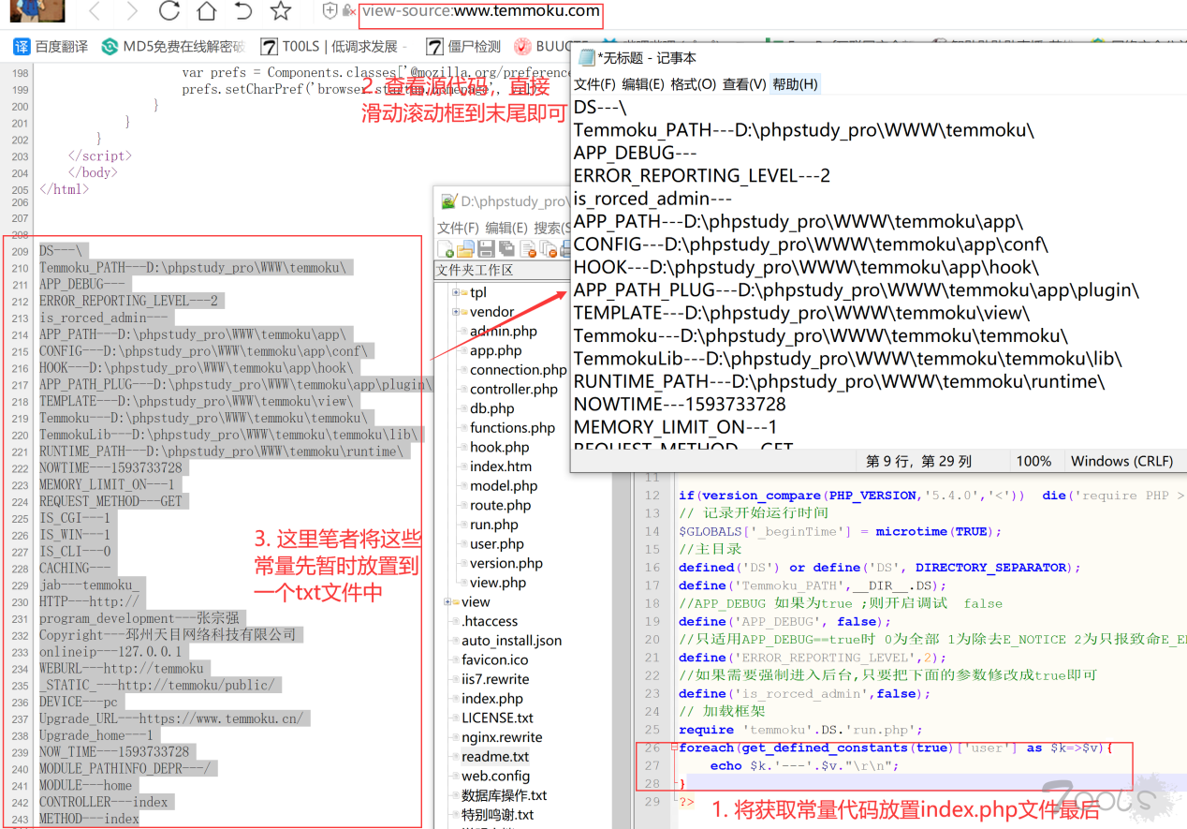Open 僵尸检测 bookmark
The width and height of the screenshot is (1187, 829).
(x=463, y=46)
